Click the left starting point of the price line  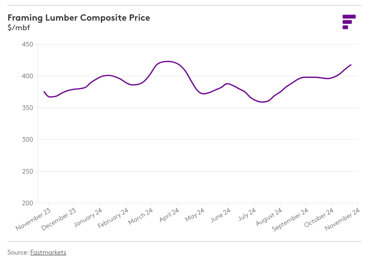tap(44, 91)
